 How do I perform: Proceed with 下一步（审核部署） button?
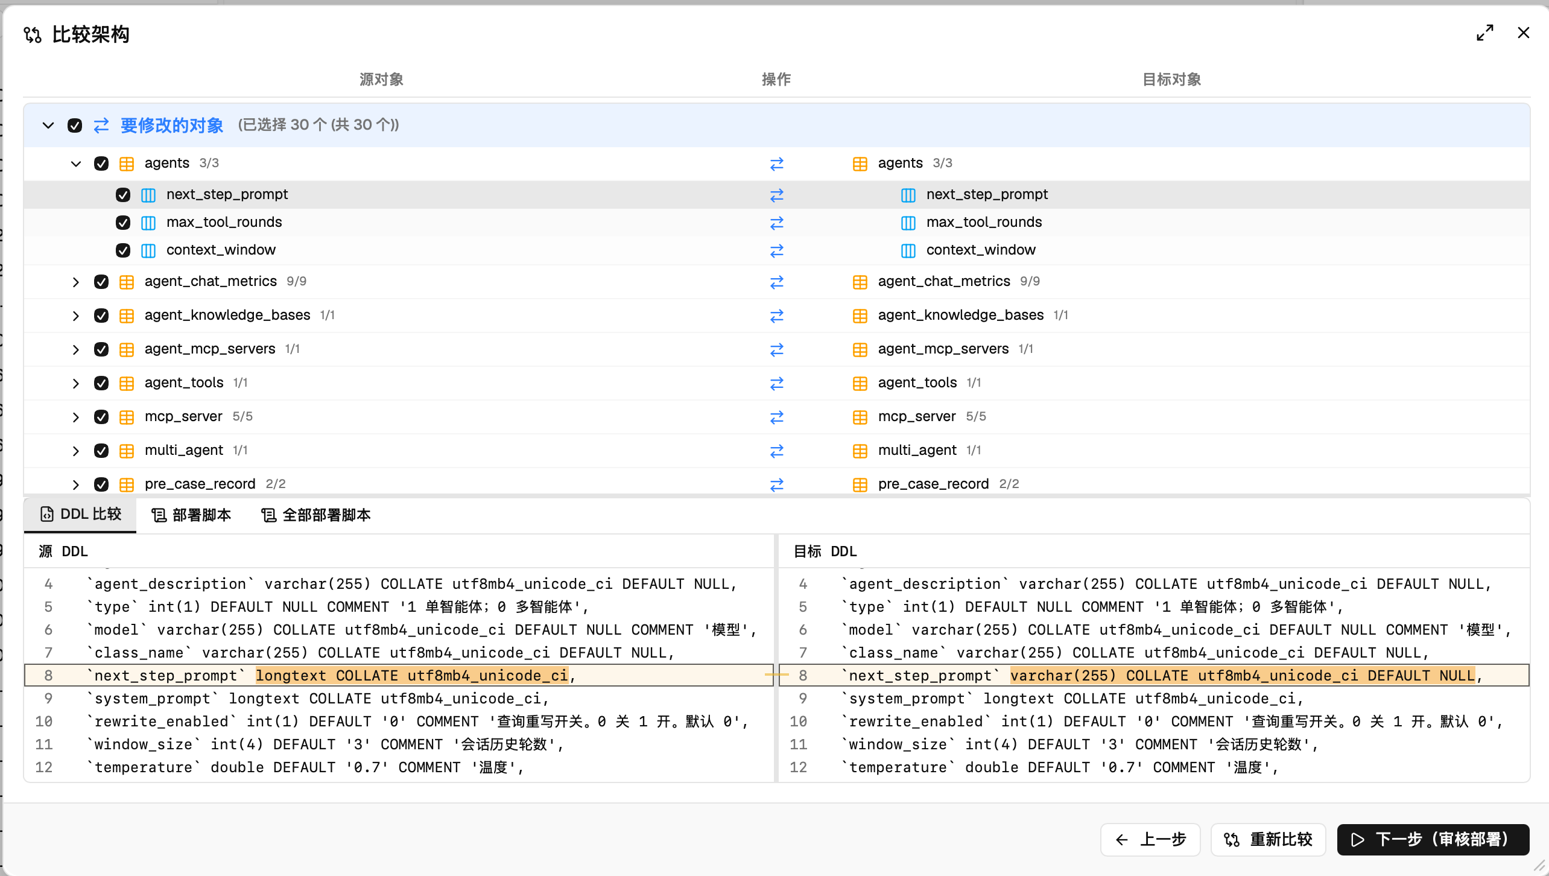pos(1433,839)
